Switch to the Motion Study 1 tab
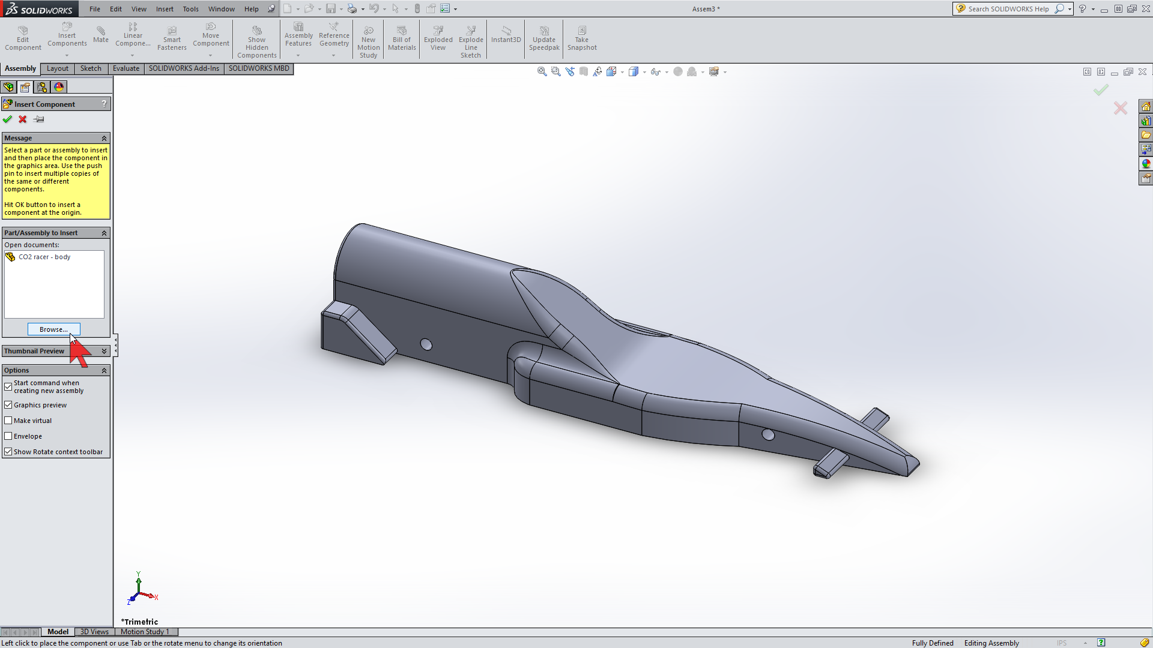 click(x=144, y=632)
